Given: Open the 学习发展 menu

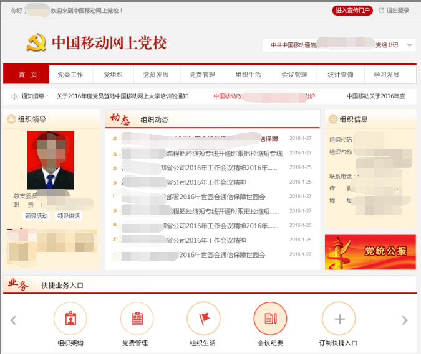Looking at the screenshot, I should pos(387,75).
